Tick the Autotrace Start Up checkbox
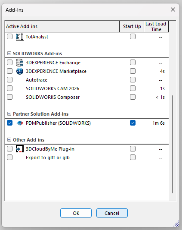 [133, 80]
